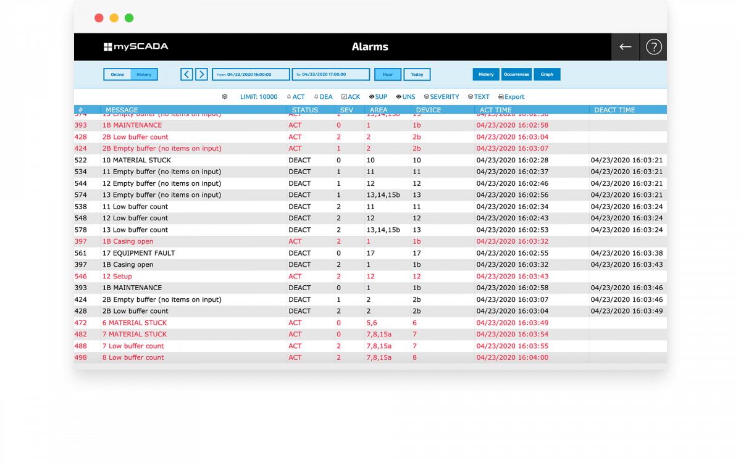Click the act time 04/23/2020 16:02:28
Image resolution: width=741 pixels, height=463 pixels.
coord(513,161)
